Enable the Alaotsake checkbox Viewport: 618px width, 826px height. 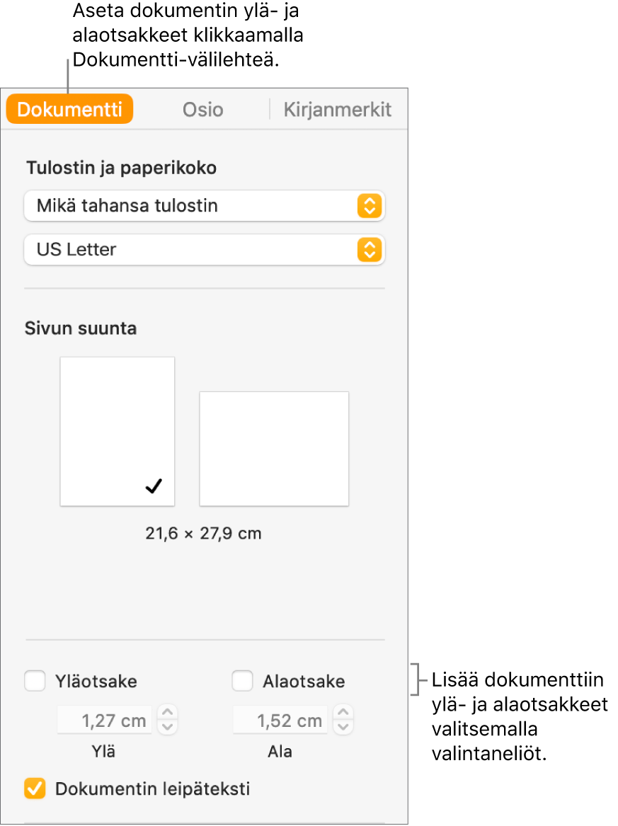(x=242, y=681)
